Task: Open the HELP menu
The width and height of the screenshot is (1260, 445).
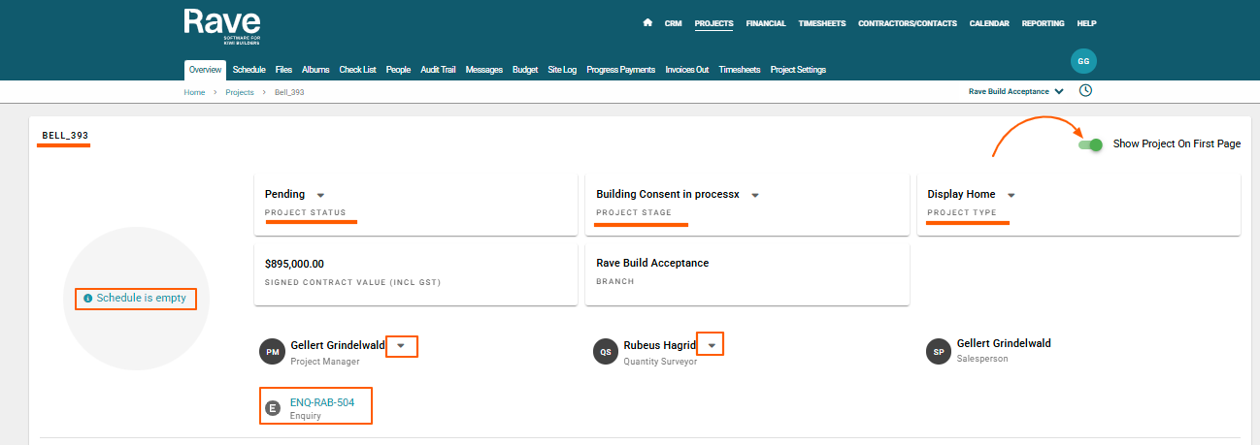Action: [x=1086, y=23]
